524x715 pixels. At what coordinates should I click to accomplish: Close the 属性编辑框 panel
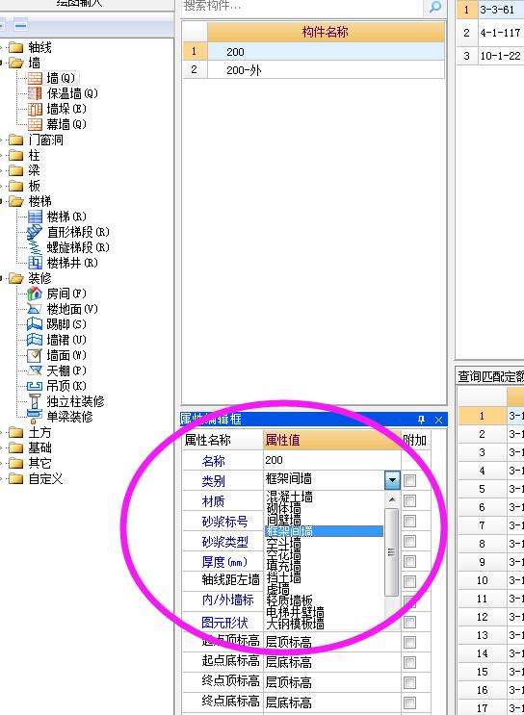(x=438, y=420)
